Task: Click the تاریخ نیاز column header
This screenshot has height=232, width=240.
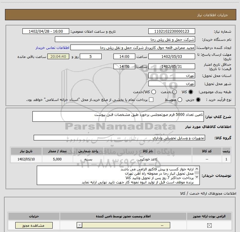Action: tap(26, 151)
